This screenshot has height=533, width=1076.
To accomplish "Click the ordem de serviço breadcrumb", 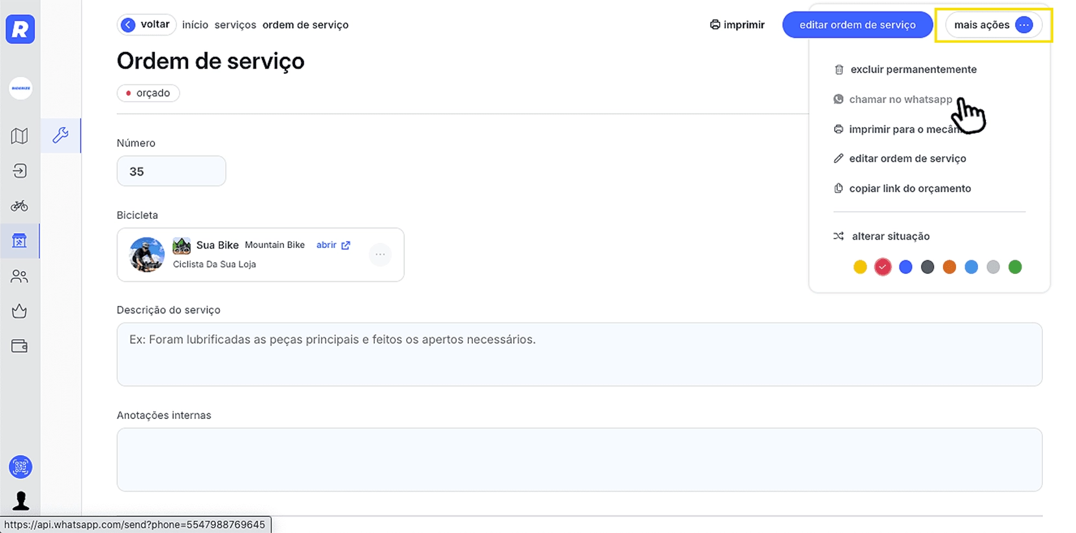I will 305,25.
